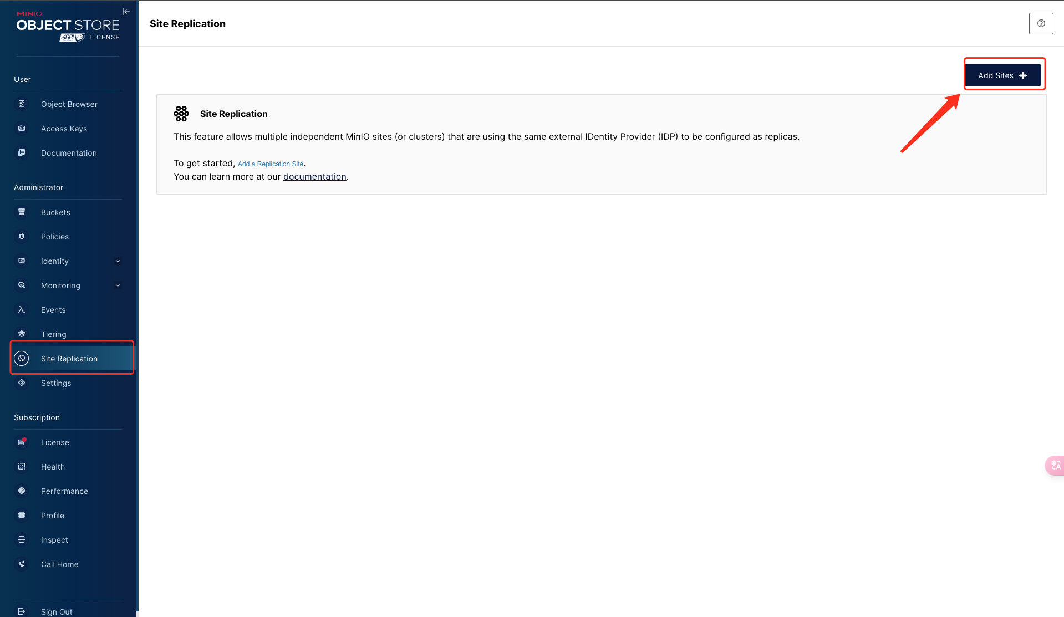Viewport: 1064px width, 617px height.
Task: Open the documentation hyperlink
Action: coord(315,177)
